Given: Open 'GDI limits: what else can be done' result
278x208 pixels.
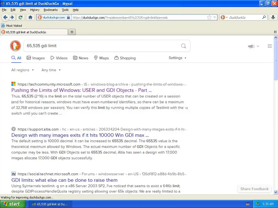Looking at the screenshot, I should pyautogui.click(x=64, y=180).
